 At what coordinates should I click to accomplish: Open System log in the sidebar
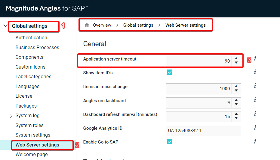pos(27,116)
